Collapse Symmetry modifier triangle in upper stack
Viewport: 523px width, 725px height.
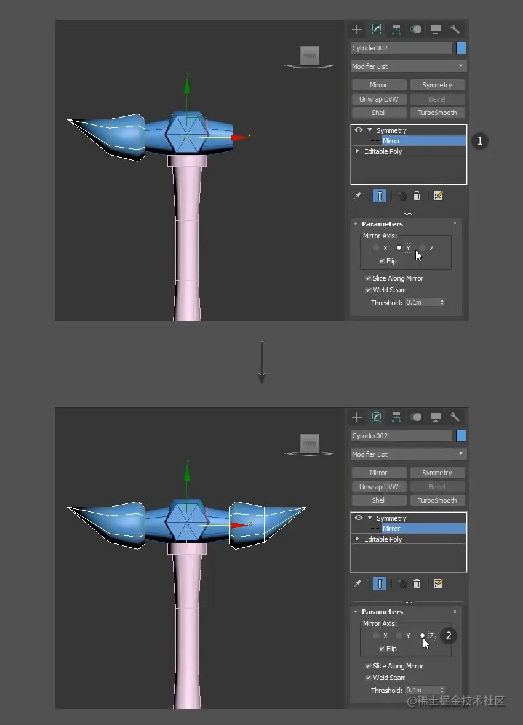pyautogui.click(x=369, y=130)
